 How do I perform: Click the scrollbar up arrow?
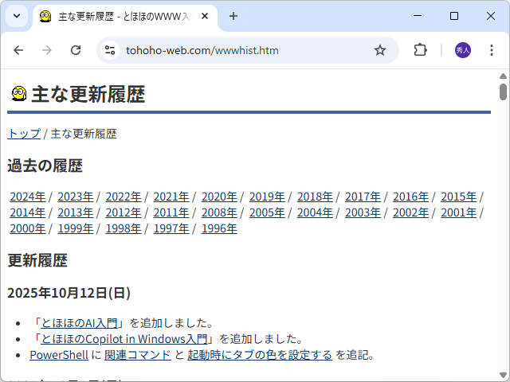tap(503, 76)
